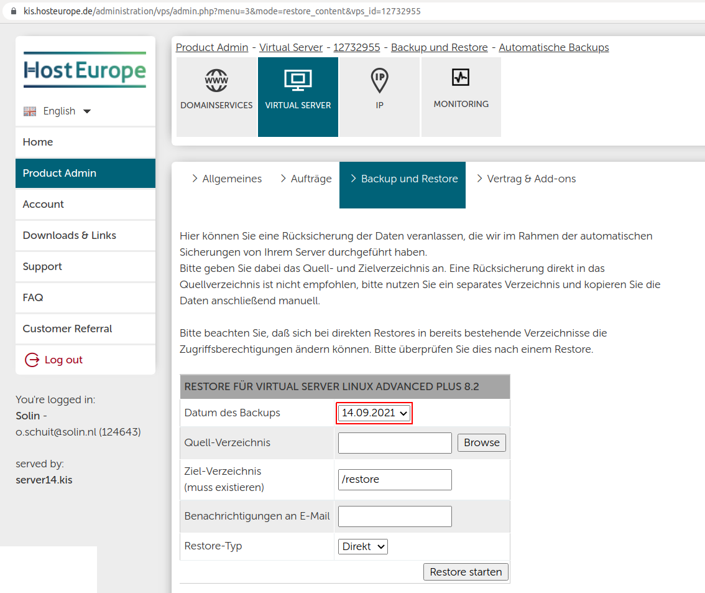
Task: Click the Log out arrow icon
Action: 32,360
